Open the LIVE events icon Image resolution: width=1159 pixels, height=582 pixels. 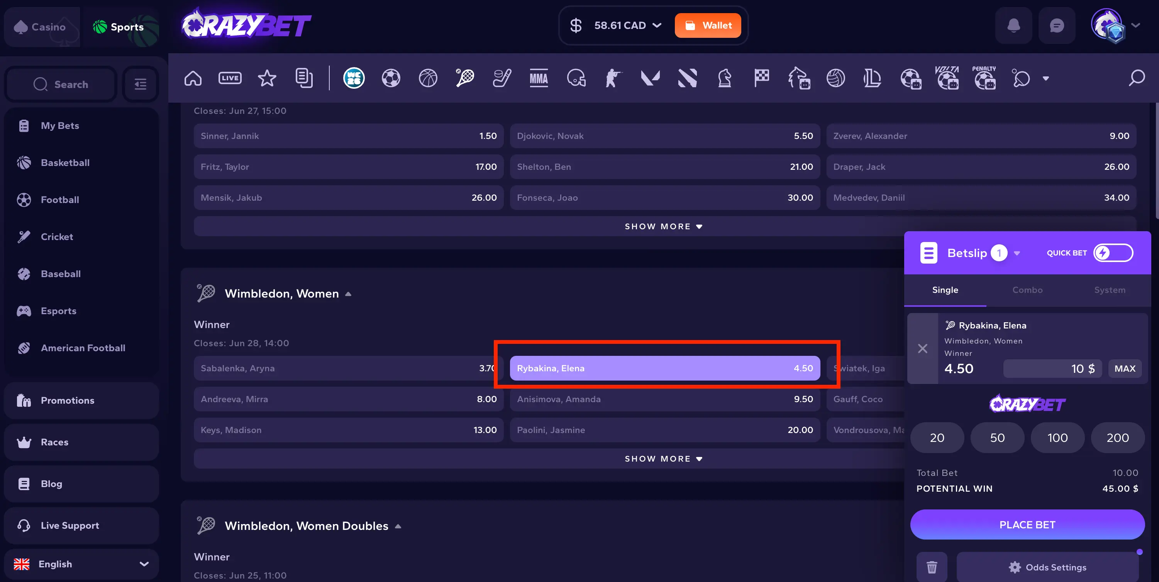point(230,78)
